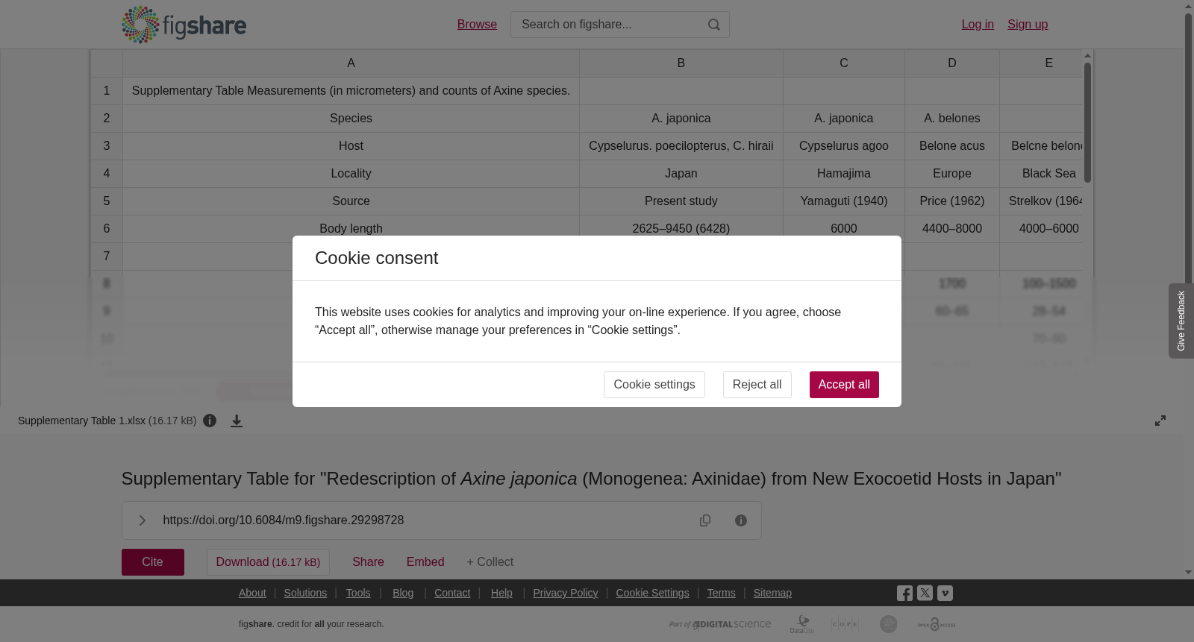Open figshare Vimeo channel
Image resolution: width=1194 pixels, height=642 pixels.
[x=945, y=594]
